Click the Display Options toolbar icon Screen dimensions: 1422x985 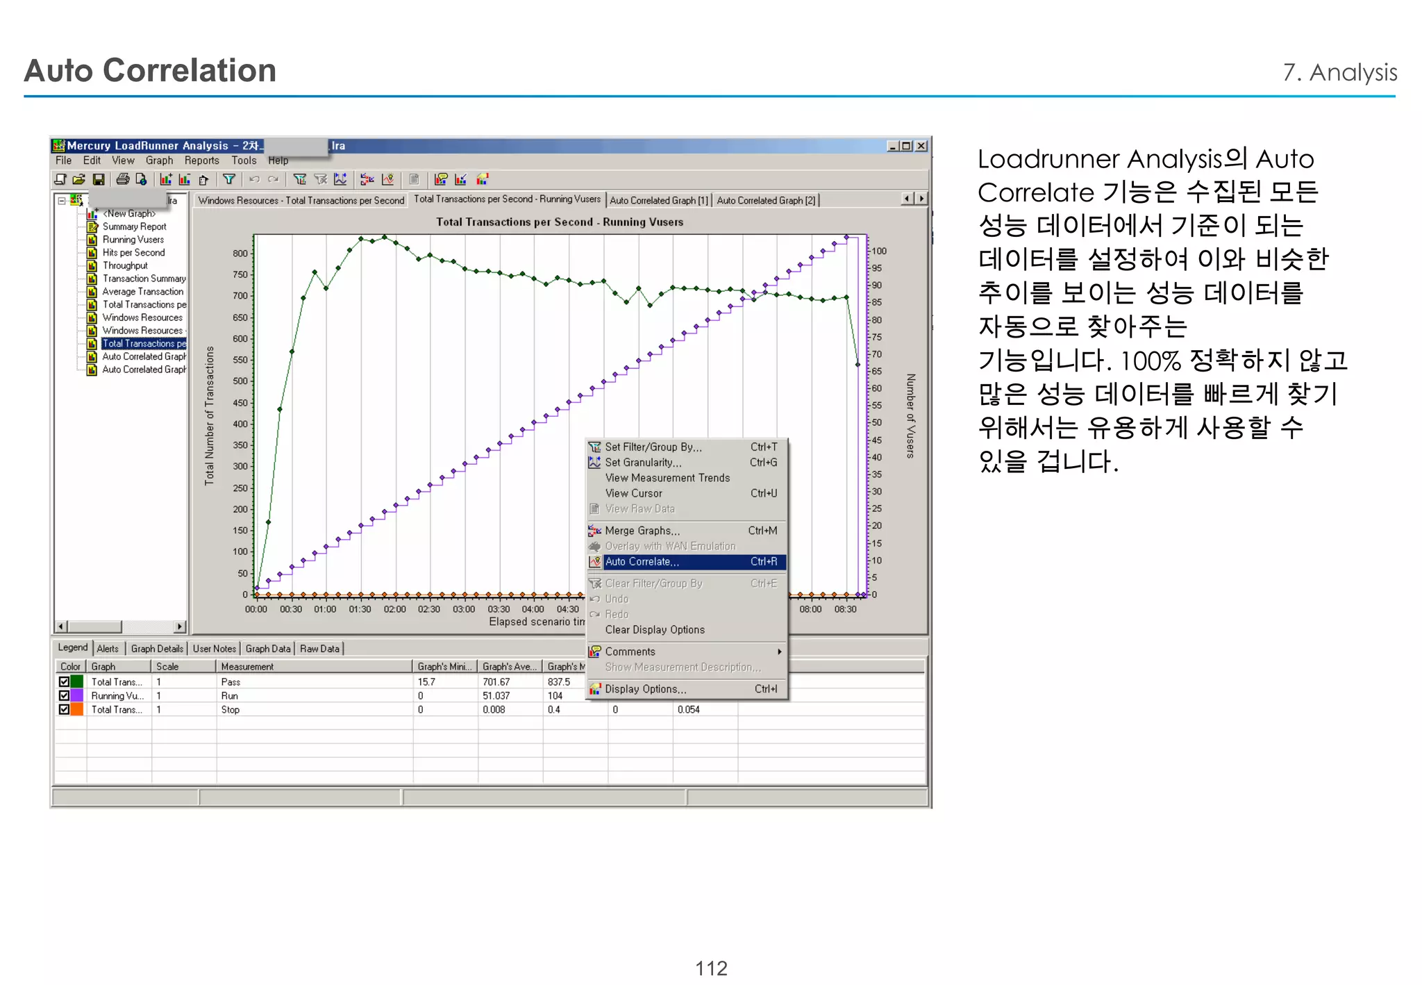pyautogui.click(x=483, y=179)
